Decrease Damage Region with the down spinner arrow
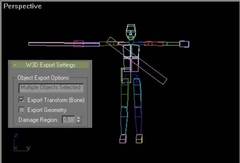 [x=78, y=121]
